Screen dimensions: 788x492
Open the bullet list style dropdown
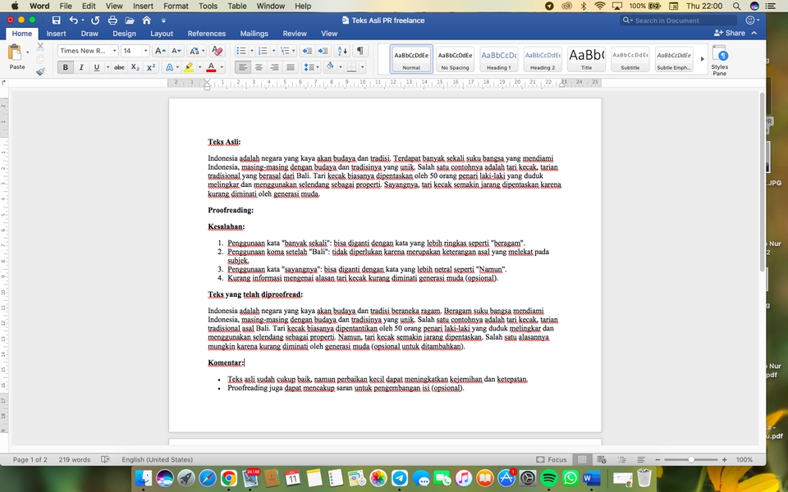pyautogui.click(x=252, y=50)
